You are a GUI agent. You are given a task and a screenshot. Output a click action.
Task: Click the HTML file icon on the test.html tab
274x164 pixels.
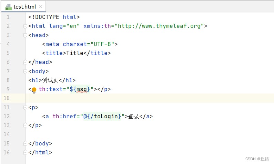tap(9, 6)
